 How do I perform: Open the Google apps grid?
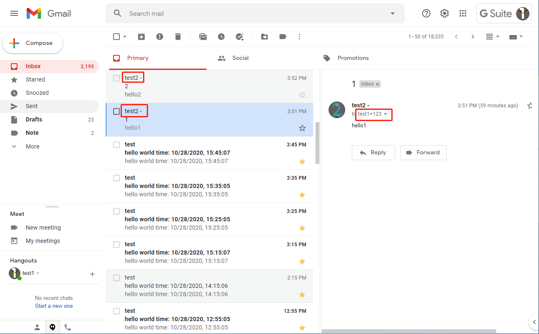[x=463, y=13]
